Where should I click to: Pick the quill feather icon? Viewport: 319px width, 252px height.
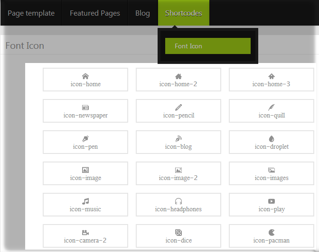click(272, 108)
